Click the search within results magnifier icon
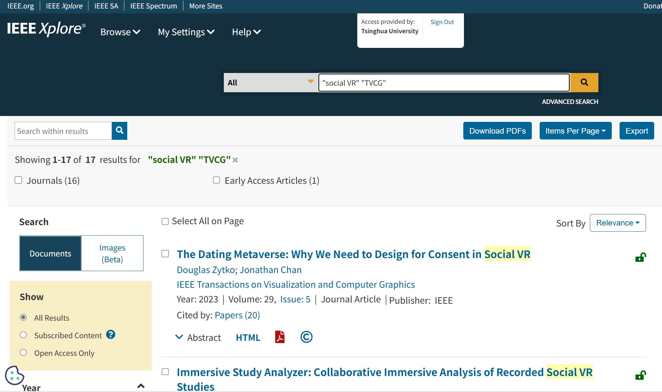The height and width of the screenshot is (392, 662). pyautogui.click(x=119, y=131)
